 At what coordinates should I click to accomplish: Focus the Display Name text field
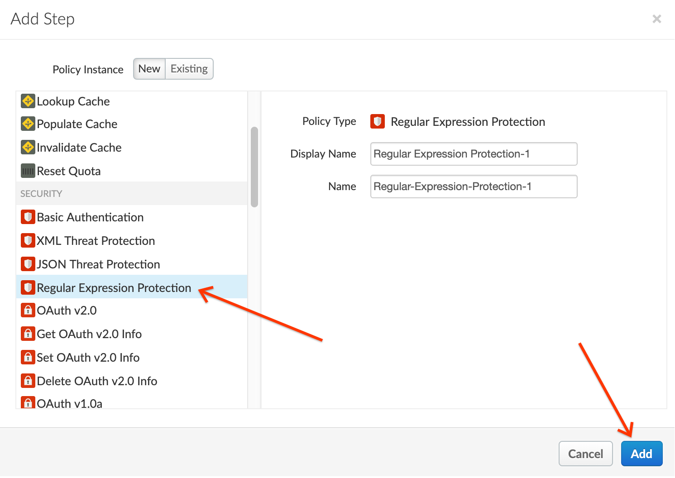point(474,154)
